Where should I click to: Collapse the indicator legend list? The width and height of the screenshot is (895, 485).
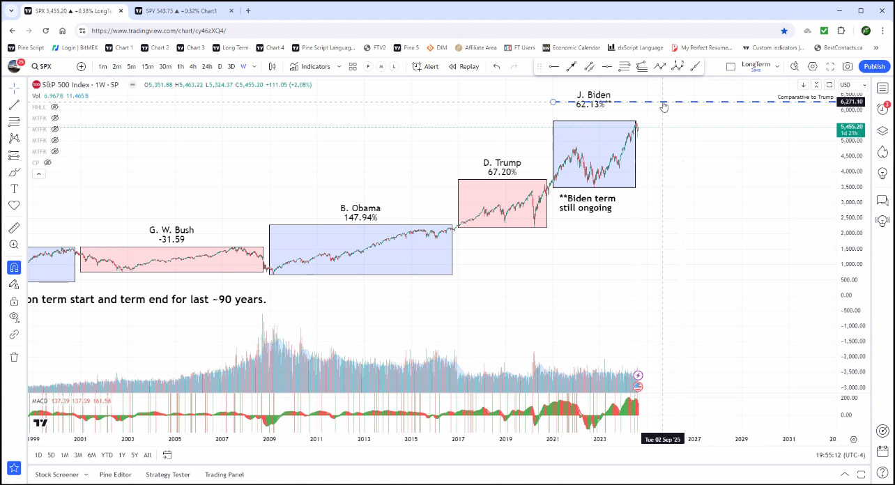click(x=39, y=173)
